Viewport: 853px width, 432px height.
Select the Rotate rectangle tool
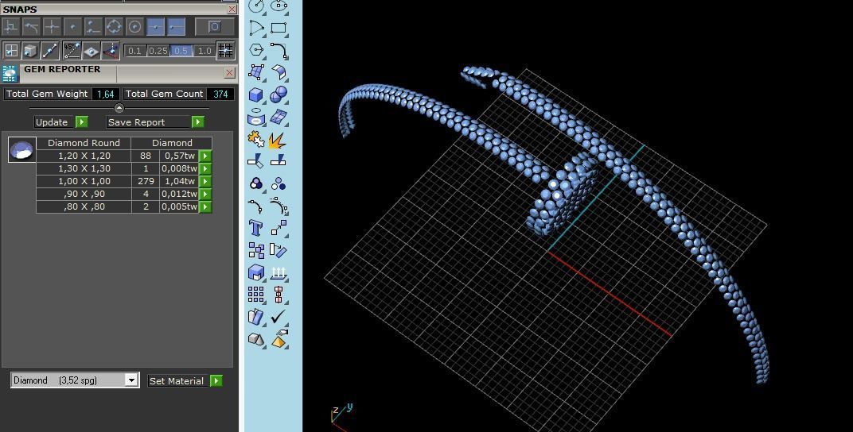pos(278,250)
